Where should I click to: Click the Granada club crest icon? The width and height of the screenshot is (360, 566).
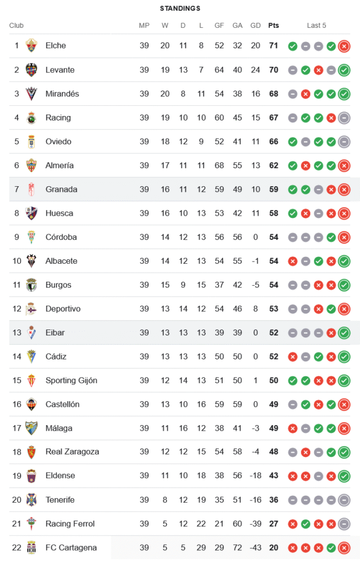[32, 189]
